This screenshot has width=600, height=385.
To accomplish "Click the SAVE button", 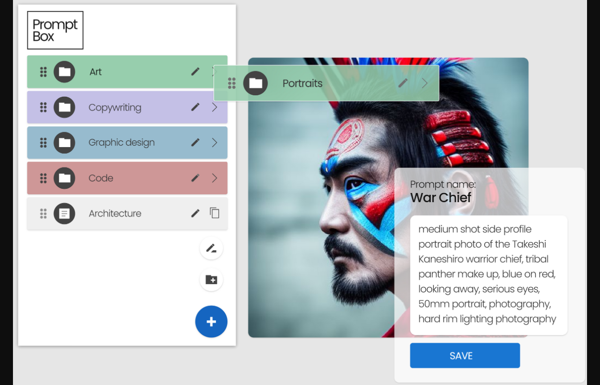I will pyautogui.click(x=465, y=356).
